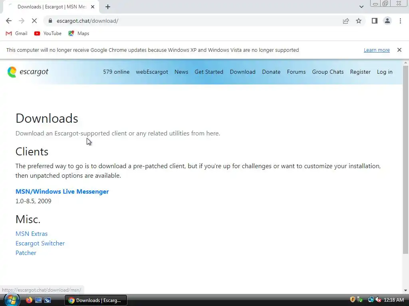This screenshot has width=409, height=306.
Task: Click the '1.0-8.5, 2009' version text
Action: tap(34, 201)
